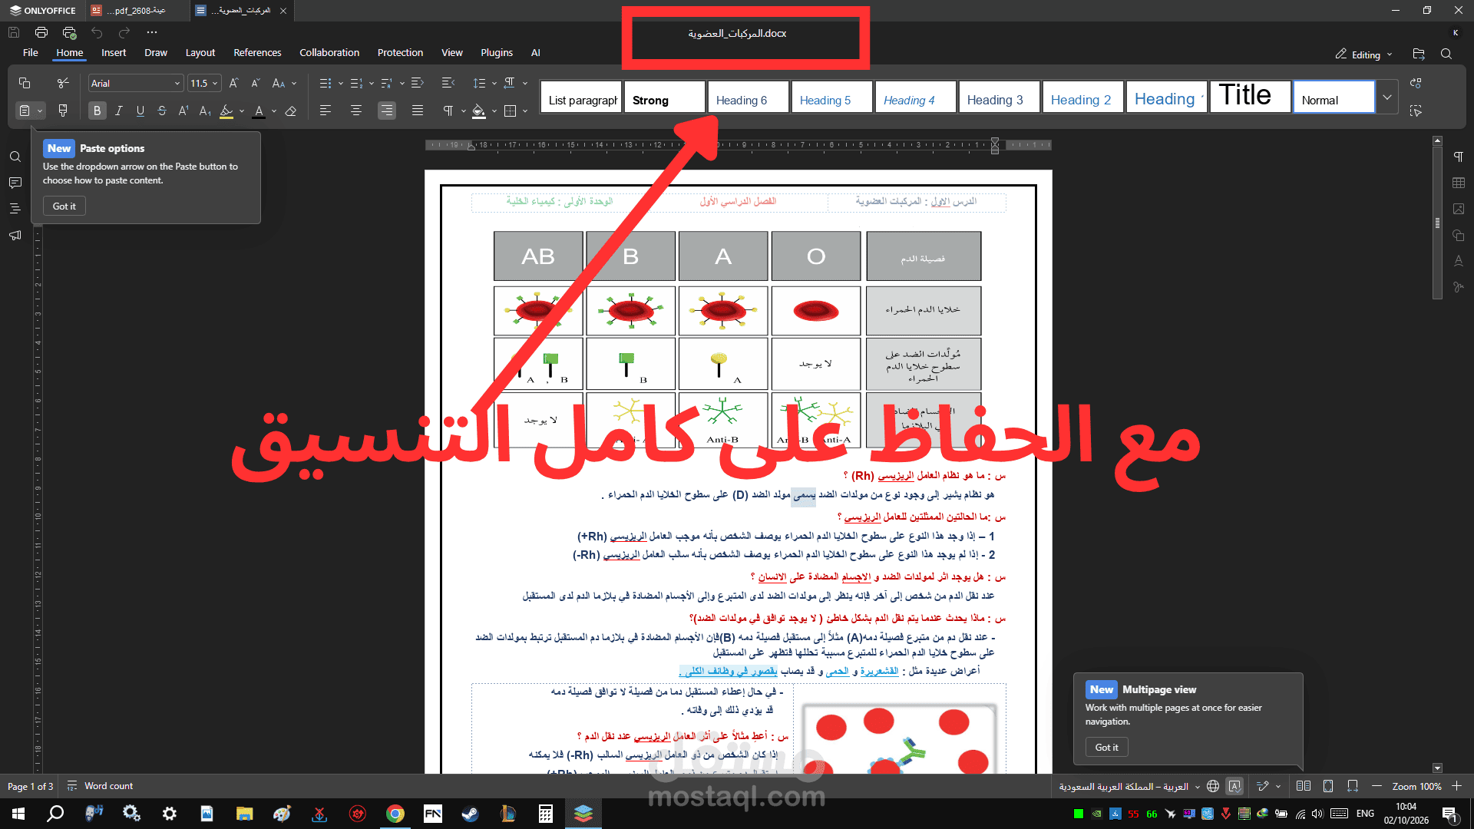Open the File menu
This screenshot has width=1474, height=829.
click(31, 52)
